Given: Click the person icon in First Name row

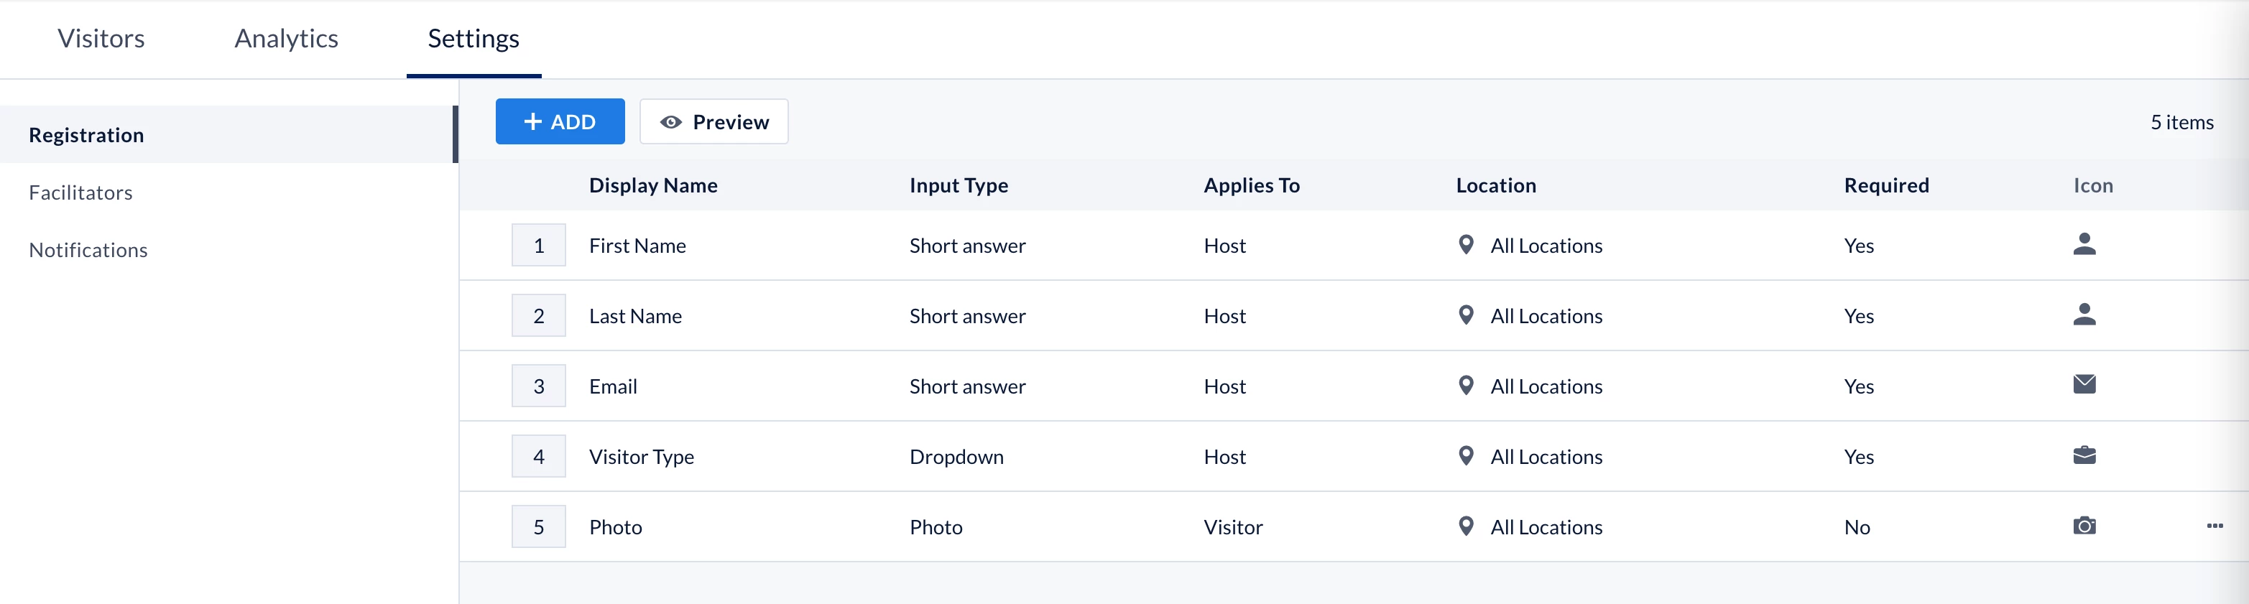Looking at the screenshot, I should click(2084, 244).
